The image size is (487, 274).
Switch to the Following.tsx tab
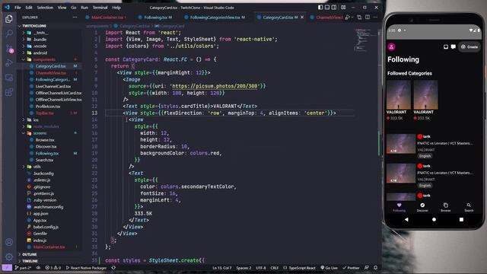pyautogui.click(x=155, y=18)
